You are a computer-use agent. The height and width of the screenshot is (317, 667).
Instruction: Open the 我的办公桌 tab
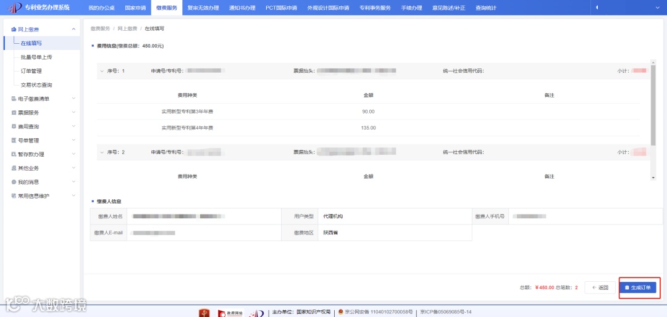(102, 7)
